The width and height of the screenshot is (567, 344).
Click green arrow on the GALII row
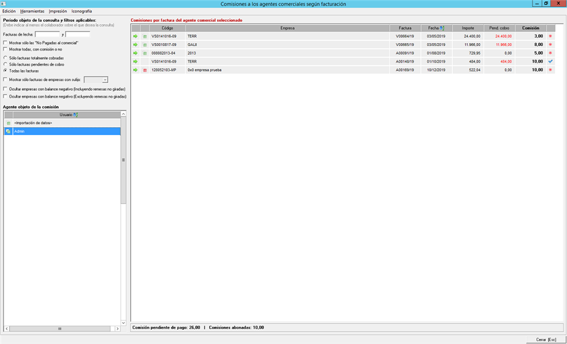click(135, 44)
